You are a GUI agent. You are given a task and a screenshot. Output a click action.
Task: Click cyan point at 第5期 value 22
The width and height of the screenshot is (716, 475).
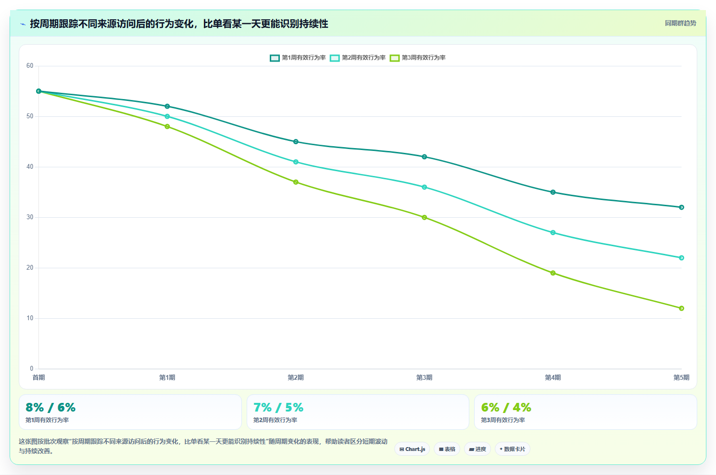pyautogui.click(x=681, y=258)
